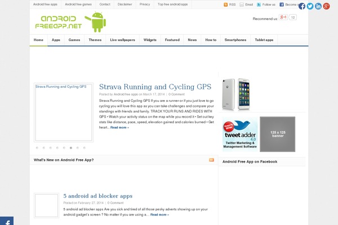This screenshot has height=225, width=338.
Task: Open the Themes navigation tab
Action: point(95,40)
